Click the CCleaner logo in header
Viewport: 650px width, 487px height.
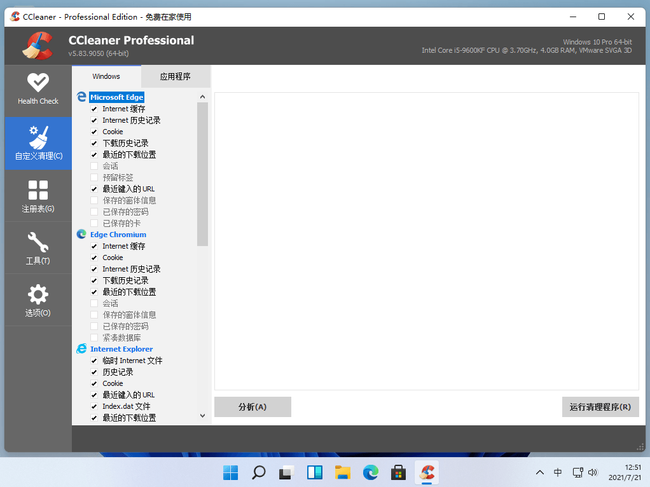coord(38,46)
